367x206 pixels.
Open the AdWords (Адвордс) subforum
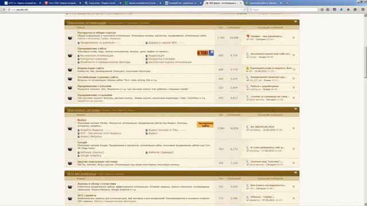coord(161,153)
